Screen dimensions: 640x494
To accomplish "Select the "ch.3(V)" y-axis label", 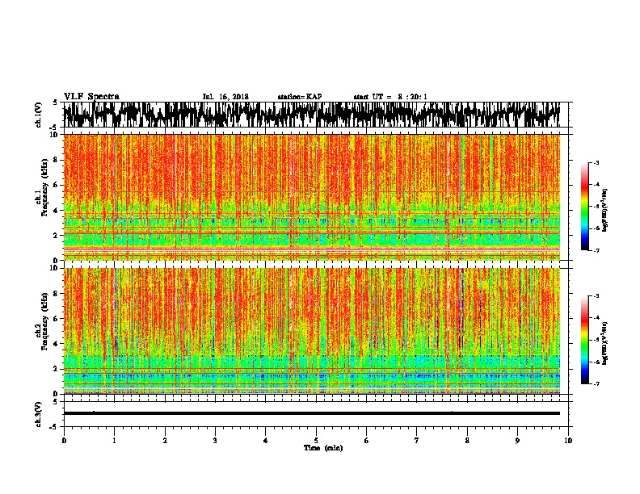I will click(x=38, y=414).
